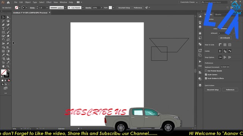Open the fill color dropdown in control bar

point(19,8)
